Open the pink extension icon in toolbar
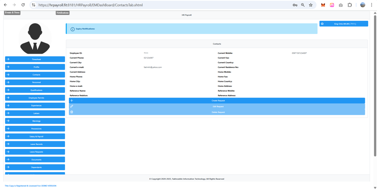The image size is (377, 189). 332,5
